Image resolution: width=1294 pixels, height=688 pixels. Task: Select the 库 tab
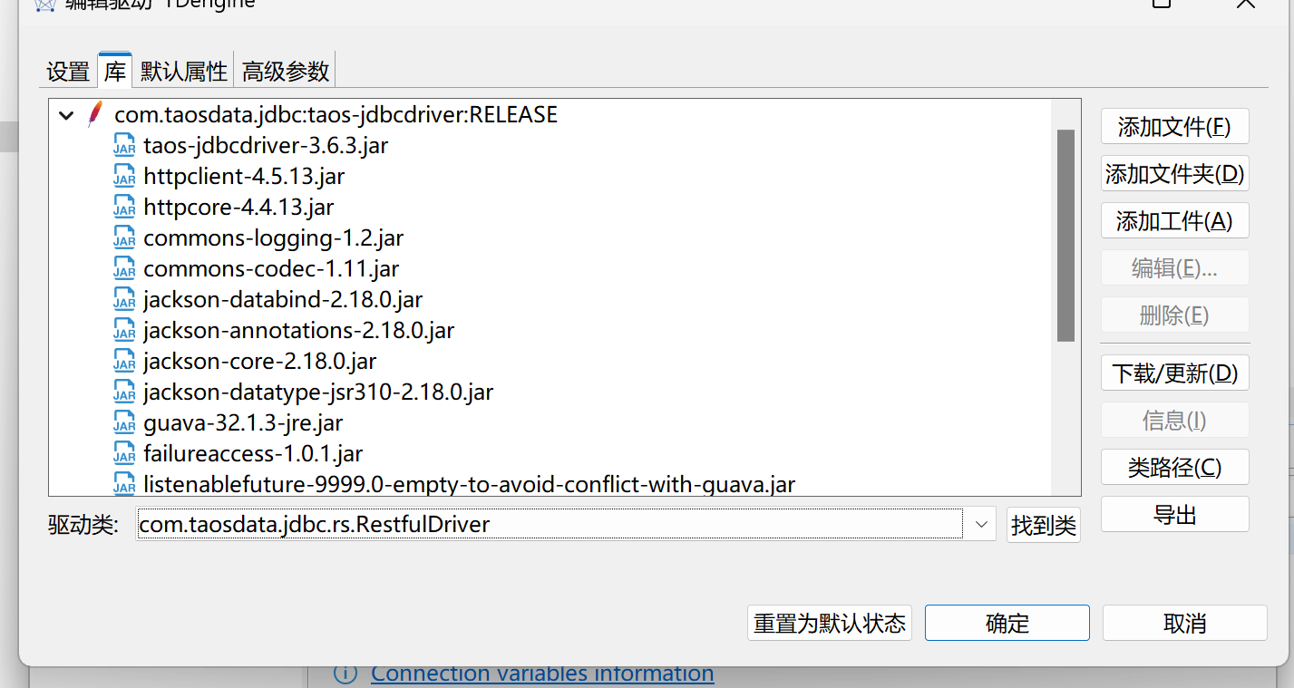[115, 71]
